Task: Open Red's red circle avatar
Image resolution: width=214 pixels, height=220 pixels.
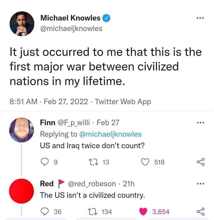Action: (x=21, y=191)
